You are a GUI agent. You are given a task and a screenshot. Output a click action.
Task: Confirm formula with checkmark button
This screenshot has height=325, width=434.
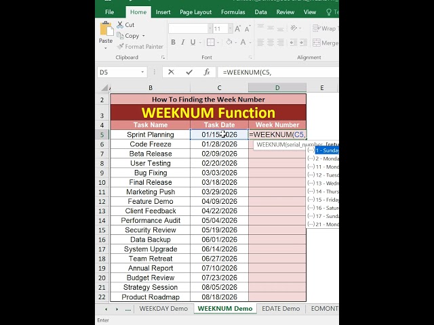coord(189,72)
